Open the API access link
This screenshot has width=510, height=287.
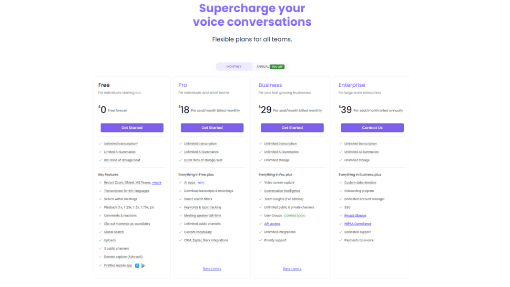pos(272,224)
